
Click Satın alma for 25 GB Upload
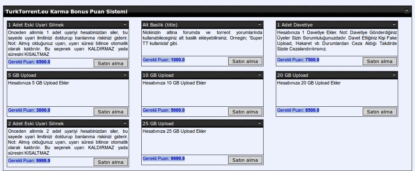click(x=245, y=160)
